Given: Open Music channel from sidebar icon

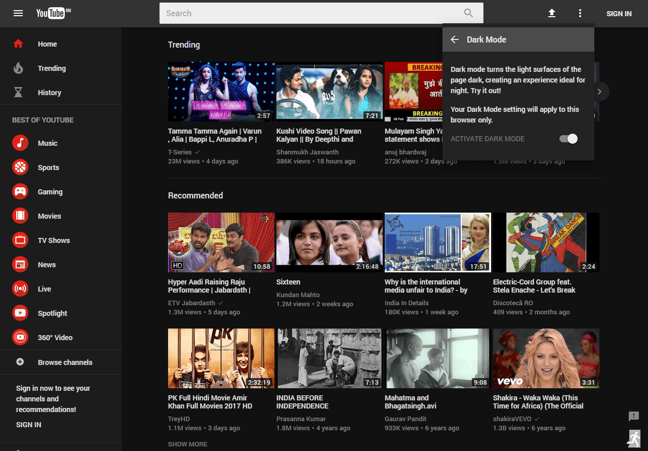Looking at the screenshot, I should [20, 143].
